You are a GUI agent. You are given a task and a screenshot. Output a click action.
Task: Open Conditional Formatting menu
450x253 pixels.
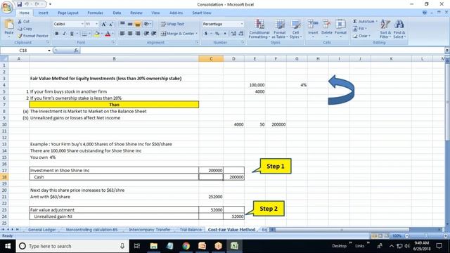click(x=259, y=29)
